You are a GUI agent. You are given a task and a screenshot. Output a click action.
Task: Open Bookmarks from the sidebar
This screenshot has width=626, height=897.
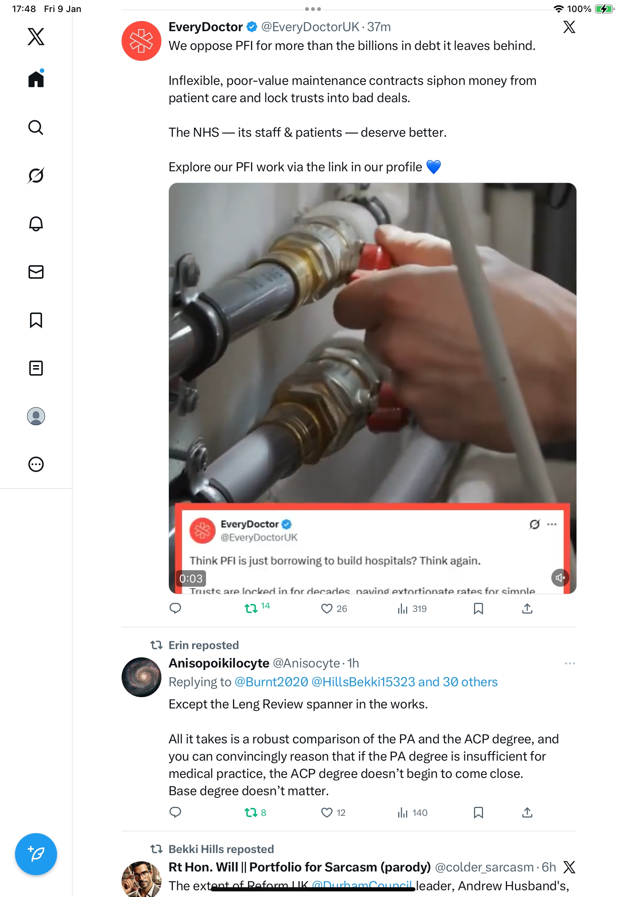pyautogui.click(x=36, y=320)
